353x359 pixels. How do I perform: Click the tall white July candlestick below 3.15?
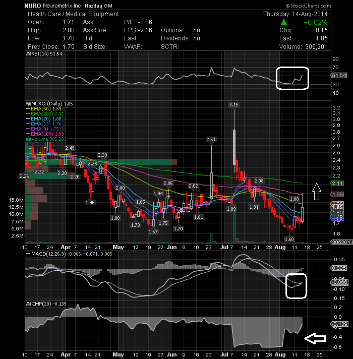[234, 147]
